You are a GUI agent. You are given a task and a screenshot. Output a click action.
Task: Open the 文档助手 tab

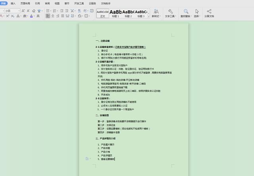pos(106,4)
